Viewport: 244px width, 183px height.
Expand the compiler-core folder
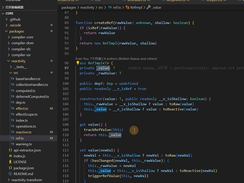(x=9, y=37)
